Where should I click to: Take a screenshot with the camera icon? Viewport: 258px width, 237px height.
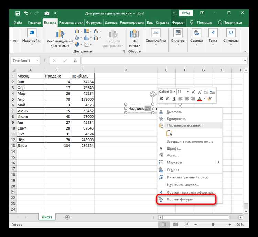(47, 13)
